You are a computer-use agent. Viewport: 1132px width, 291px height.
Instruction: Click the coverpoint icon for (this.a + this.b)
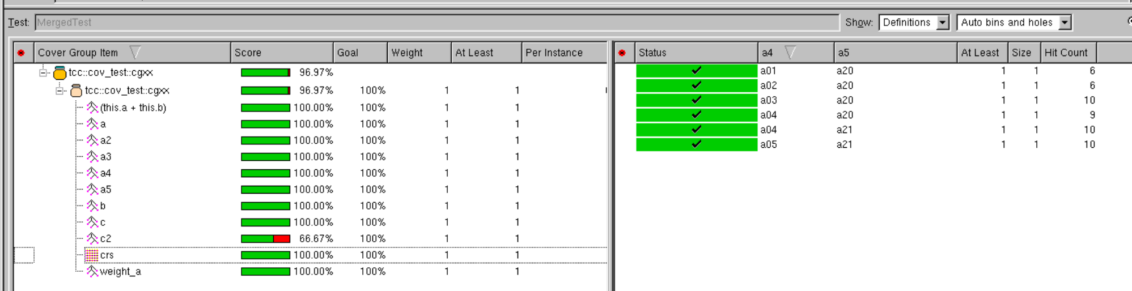[92, 107]
